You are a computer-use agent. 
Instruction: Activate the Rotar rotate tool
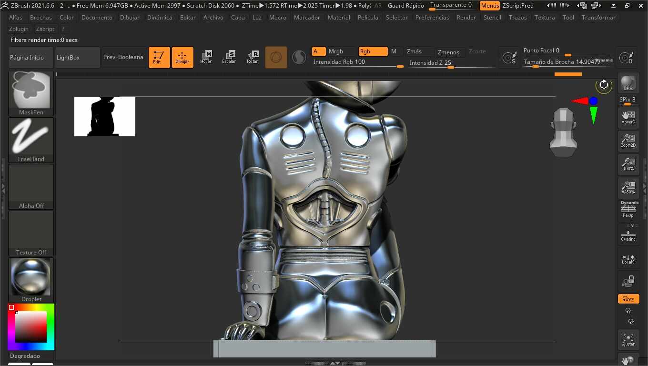(x=253, y=57)
